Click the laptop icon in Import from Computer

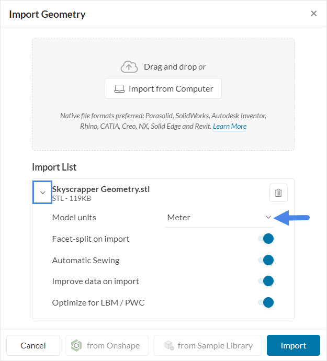click(x=119, y=89)
